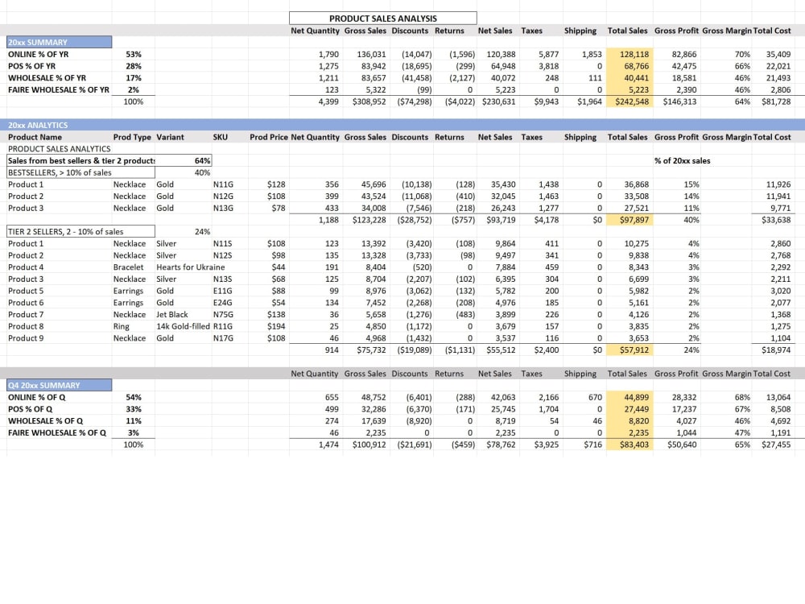Select the 'Prod Type' column header

[132, 137]
